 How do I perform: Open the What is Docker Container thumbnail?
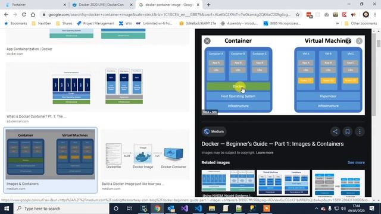98,87
